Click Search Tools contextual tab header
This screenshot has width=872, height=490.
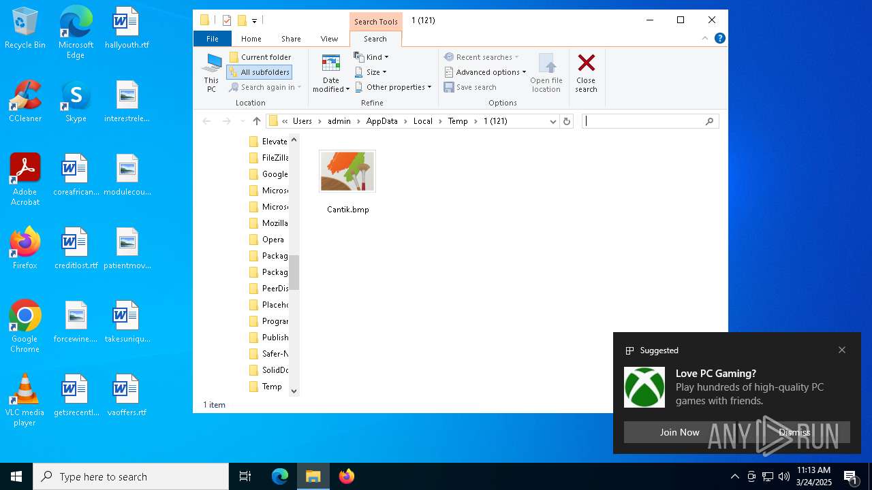tap(375, 22)
